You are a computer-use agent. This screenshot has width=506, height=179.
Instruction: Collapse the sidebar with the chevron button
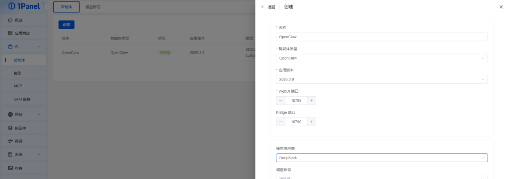[48, 7]
